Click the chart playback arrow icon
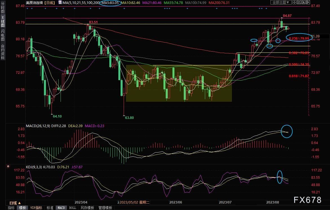 [x=304, y=2]
